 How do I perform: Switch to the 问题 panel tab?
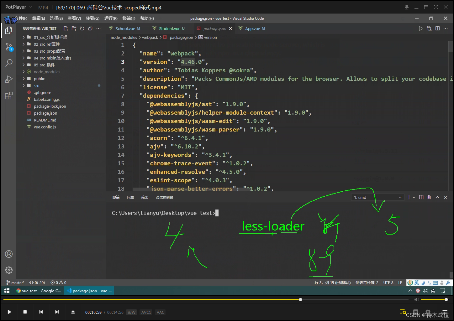click(130, 197)
